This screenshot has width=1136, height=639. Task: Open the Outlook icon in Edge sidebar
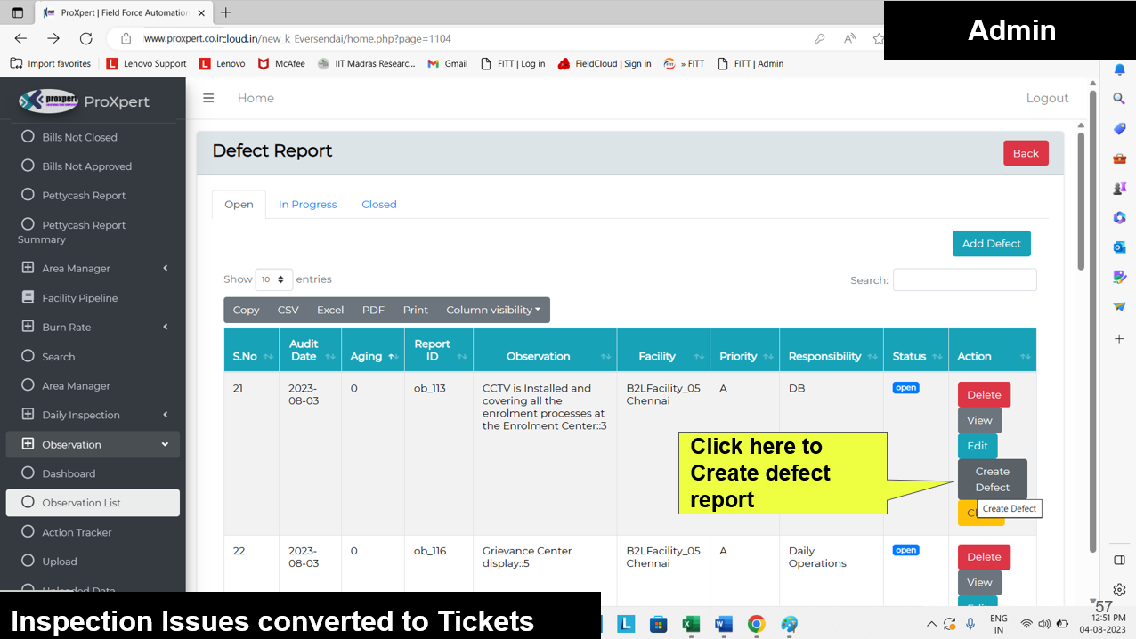pyautogui.click(x=1119, y=247)
